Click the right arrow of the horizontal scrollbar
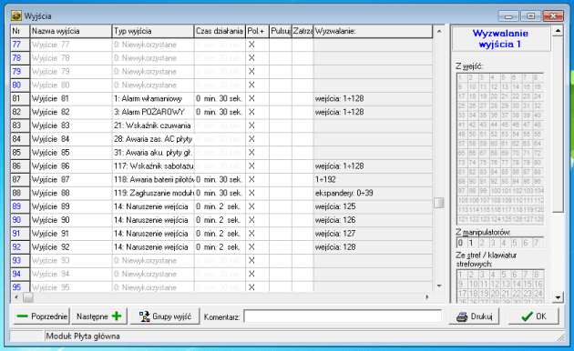 (427, 297)
